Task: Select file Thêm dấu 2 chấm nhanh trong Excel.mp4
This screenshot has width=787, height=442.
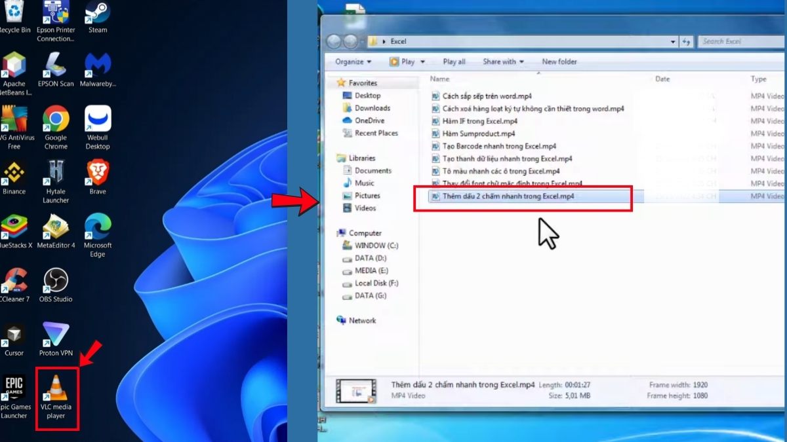Action: [502, 196]
